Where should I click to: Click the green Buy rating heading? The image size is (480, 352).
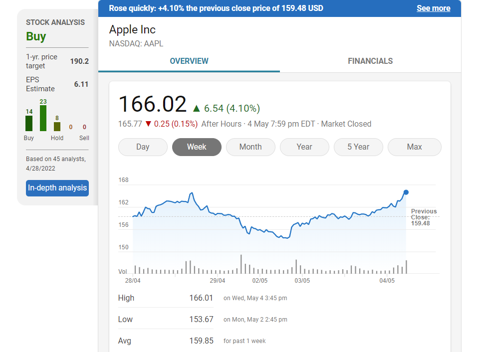click(x=36, y=36)
